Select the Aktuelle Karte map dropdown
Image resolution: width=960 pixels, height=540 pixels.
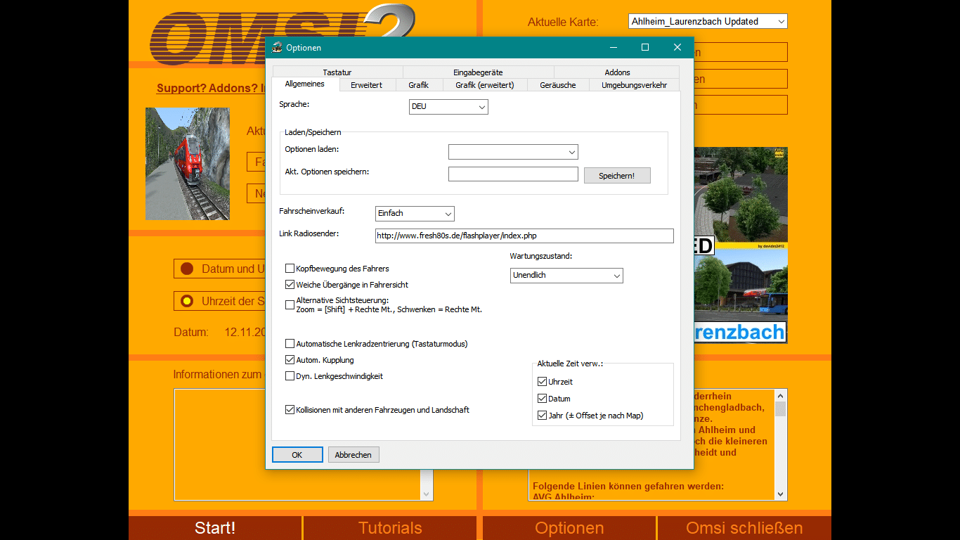point(707,22)
